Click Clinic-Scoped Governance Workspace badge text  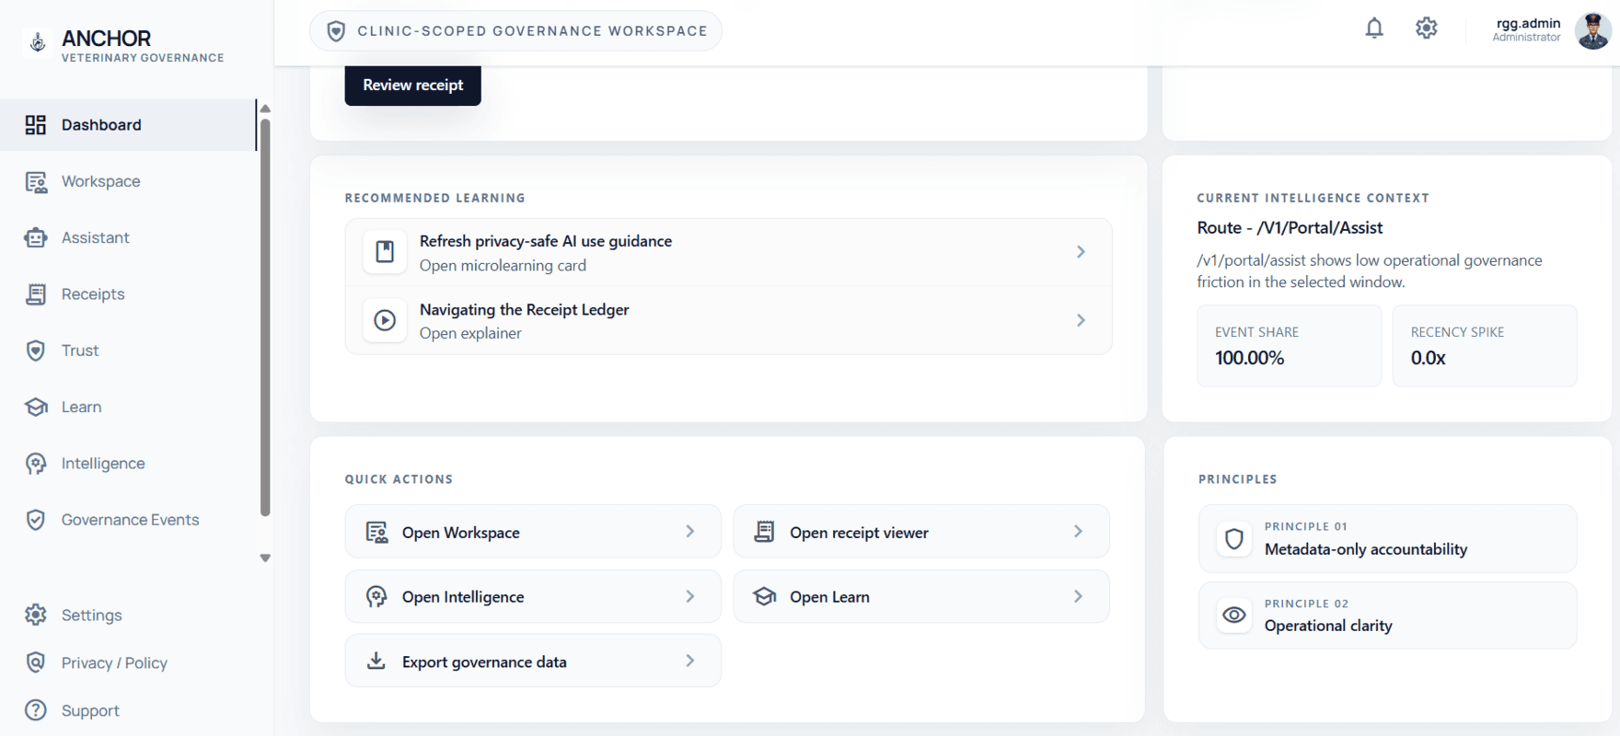[532, 31]
